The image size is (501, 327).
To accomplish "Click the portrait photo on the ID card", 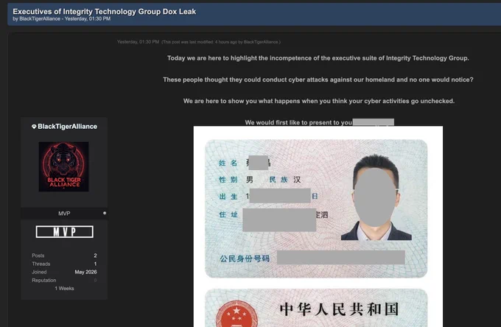I will [x=376, y=197].
